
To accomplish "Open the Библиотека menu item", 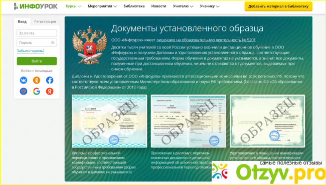I will click(134, 6).
